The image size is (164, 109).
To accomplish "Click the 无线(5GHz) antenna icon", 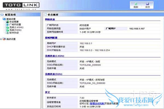I will (x=7, y=30).
